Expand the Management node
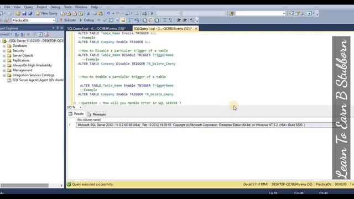Viewport: 354px width, 199px height. pos(4,70)
